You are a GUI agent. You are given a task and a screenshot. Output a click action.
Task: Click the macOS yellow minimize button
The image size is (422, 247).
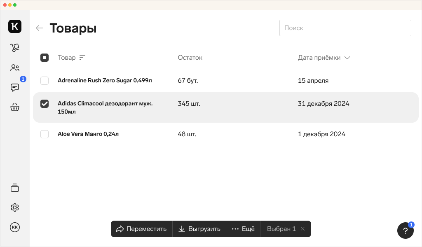pos(10,5)
